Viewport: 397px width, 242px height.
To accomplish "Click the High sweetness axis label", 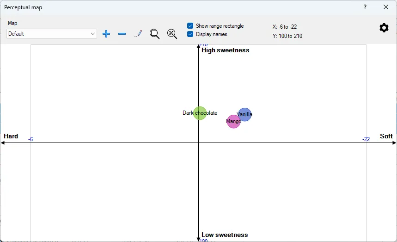I will (226, 50).
